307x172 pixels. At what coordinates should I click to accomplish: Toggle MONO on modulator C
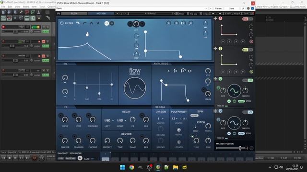pyautogui.click(x=241, y=101)
